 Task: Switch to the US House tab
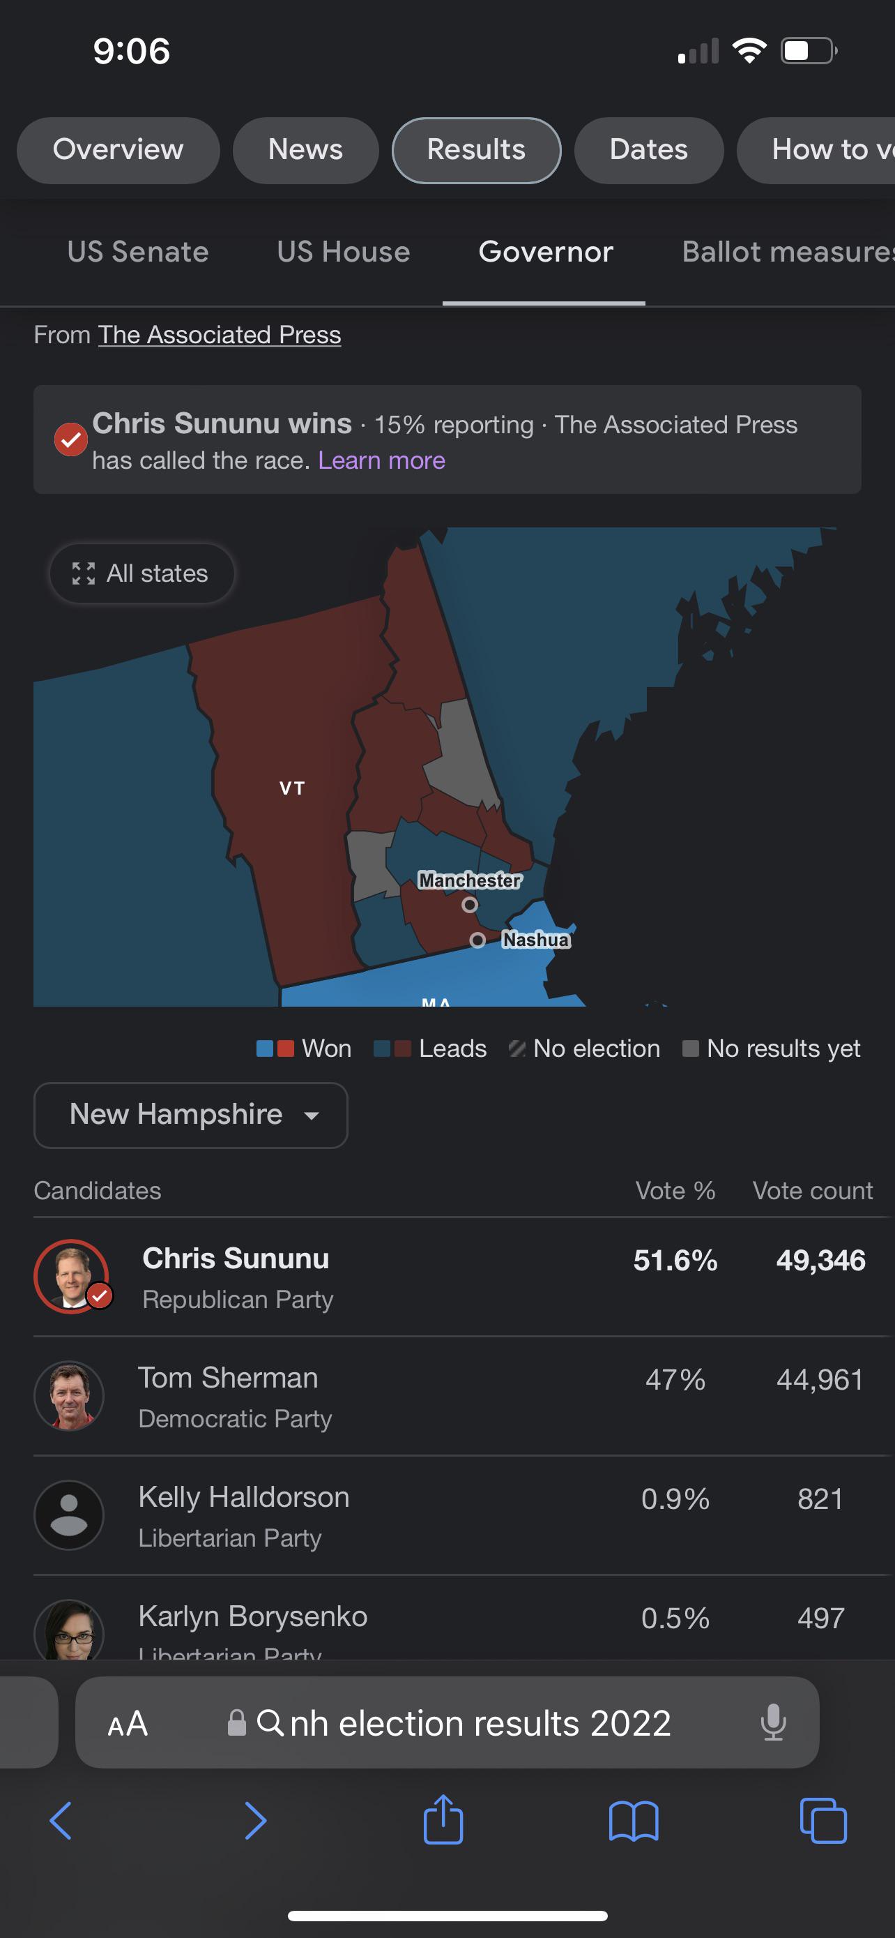click(x=344, y=252)
